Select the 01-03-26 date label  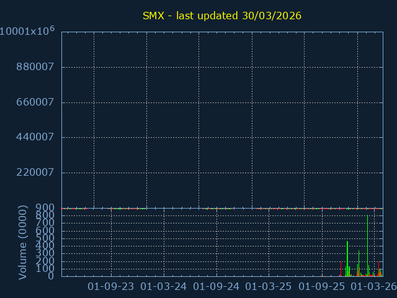click(373, 286)
